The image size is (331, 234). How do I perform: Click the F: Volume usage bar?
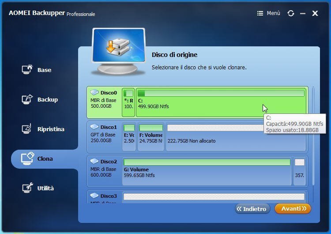point(151,128)
